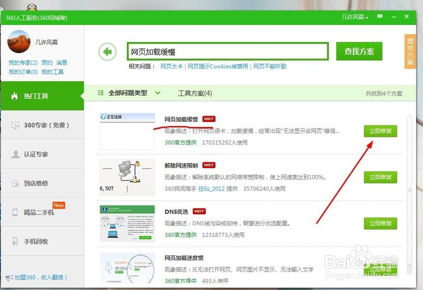Open author link 狂仙_2012
The image size is (423, 290).
tap(211, 189)
